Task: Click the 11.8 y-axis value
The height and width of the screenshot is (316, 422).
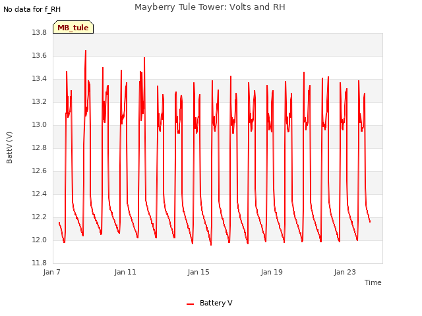Action: coord(40,263)
